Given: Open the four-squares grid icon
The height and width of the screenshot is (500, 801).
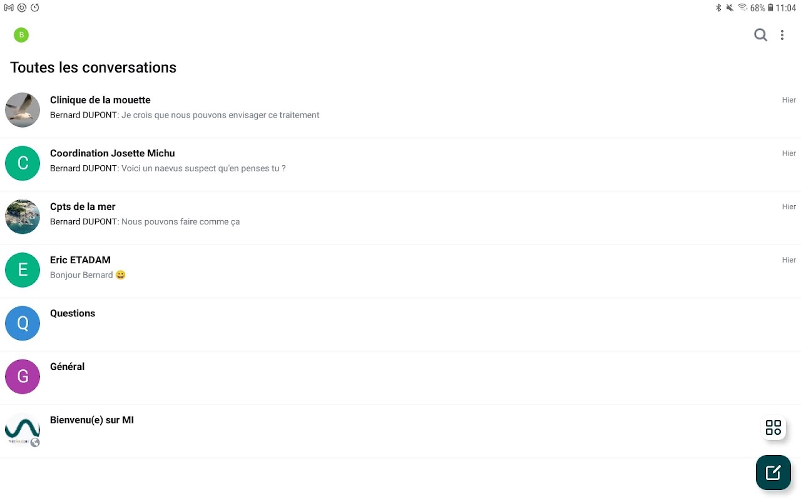Looking at the screenshot, I should click(773, 427).
